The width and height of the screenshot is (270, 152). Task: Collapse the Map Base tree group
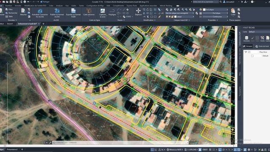pos(246,52)
